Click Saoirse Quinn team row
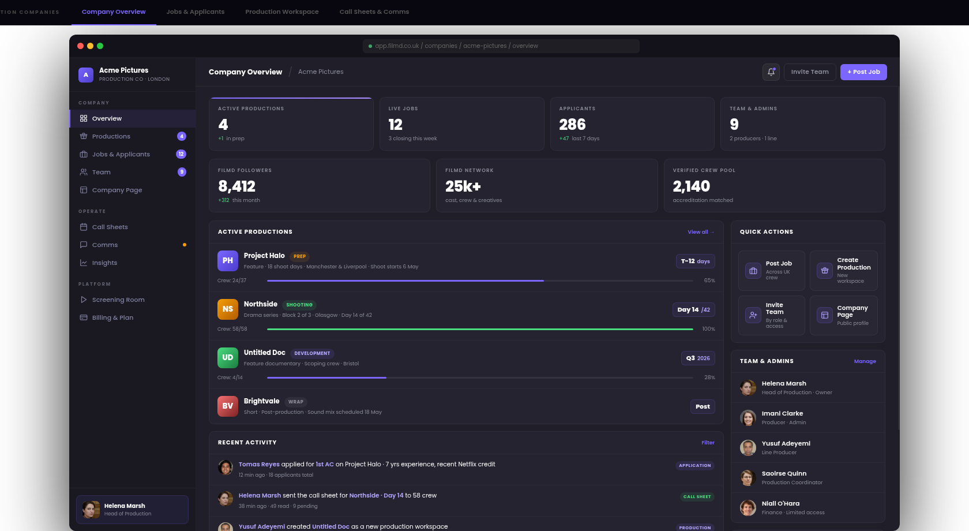Viewport: 969px width, 531px height. coord(808,478)
